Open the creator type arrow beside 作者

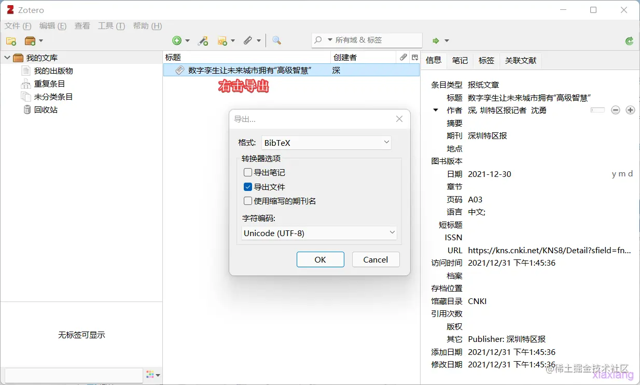[x=436, y=110]
